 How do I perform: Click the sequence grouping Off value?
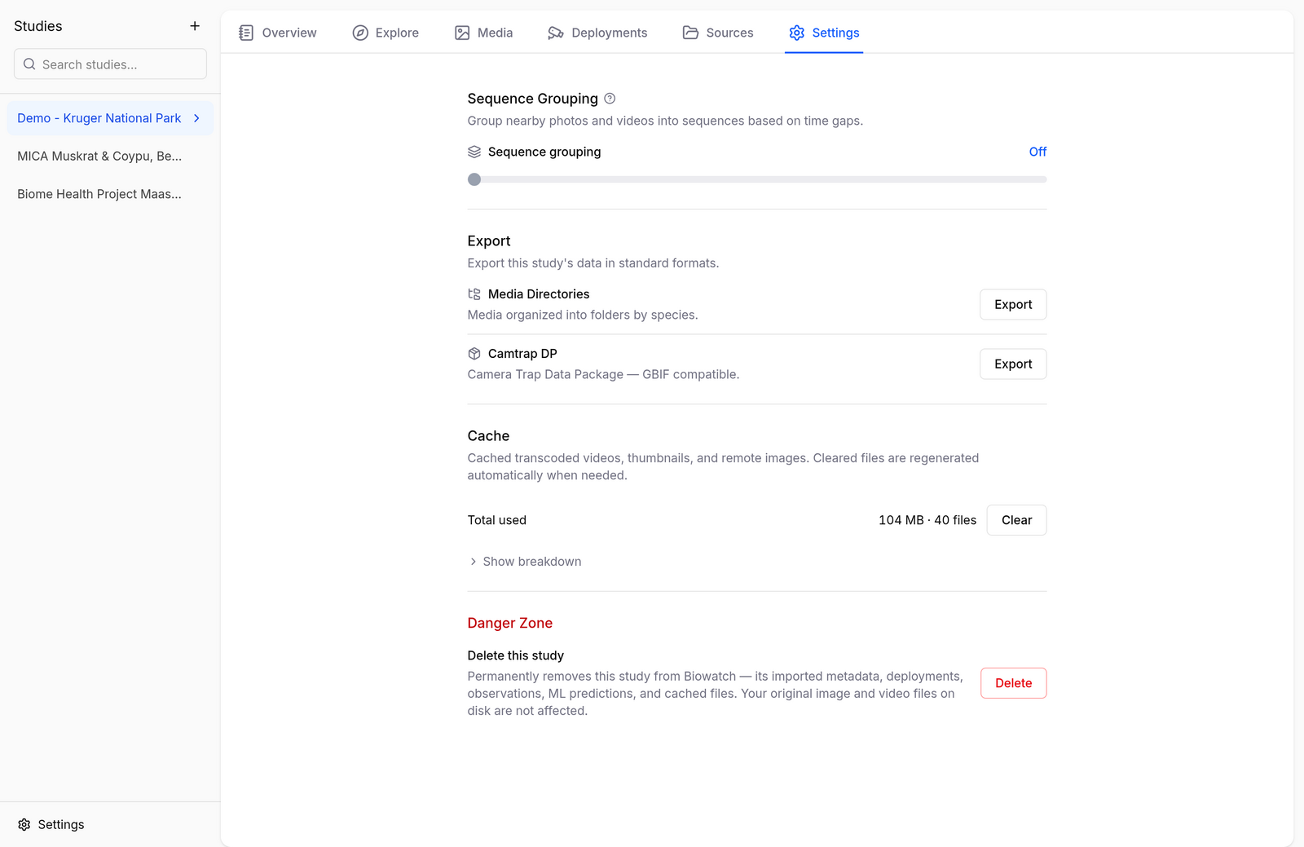(x=1037, y=152)
